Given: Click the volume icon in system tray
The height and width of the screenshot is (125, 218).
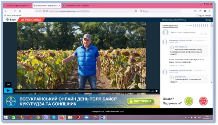Looking at the screenshot, I should 191,118.
